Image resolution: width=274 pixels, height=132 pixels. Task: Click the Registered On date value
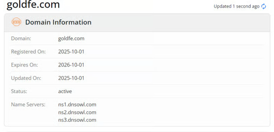71,52
